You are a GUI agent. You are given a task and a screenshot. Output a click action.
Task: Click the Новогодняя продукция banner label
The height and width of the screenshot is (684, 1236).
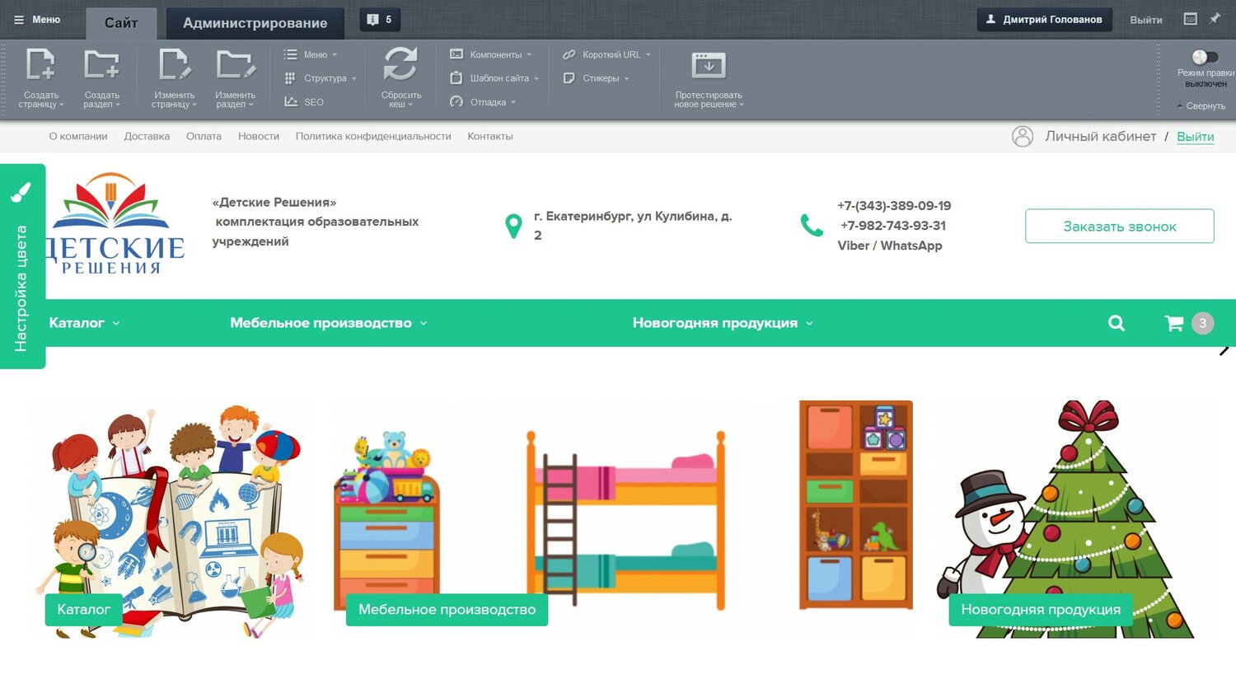[x=1041, y=610]
